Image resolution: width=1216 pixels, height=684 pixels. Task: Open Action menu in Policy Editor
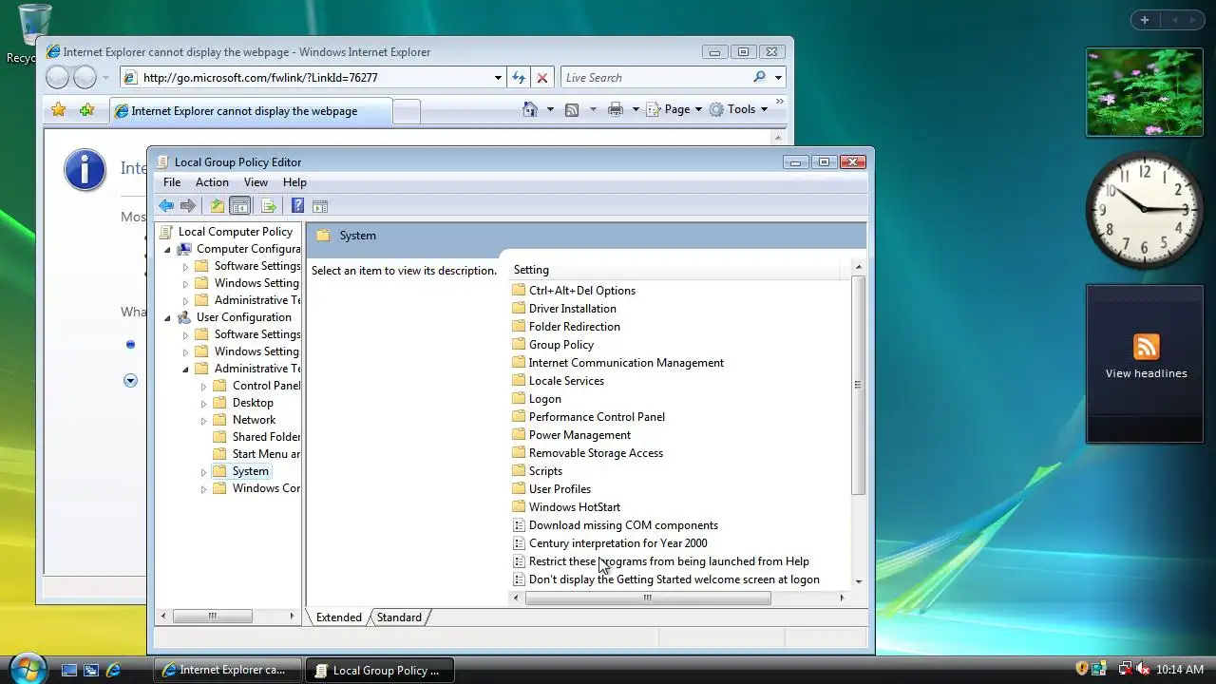pyautogui.click(x=212, y=182)
